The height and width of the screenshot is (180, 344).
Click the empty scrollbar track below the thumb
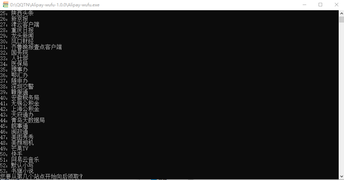pyautogui.click(x=341, y=106)
